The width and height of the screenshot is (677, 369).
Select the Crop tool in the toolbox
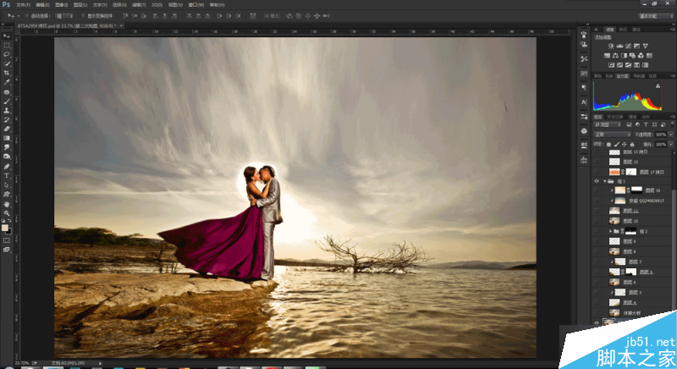point(7,73)
